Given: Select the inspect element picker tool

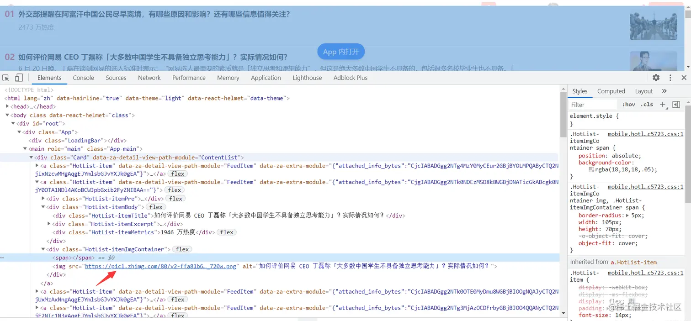Looking at the screenshot, I should (6, 78).
